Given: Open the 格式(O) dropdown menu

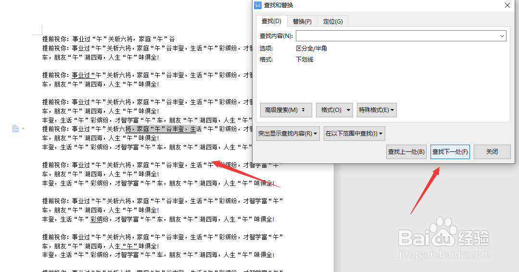Looking at the screenshot, I should click(334, 110).
